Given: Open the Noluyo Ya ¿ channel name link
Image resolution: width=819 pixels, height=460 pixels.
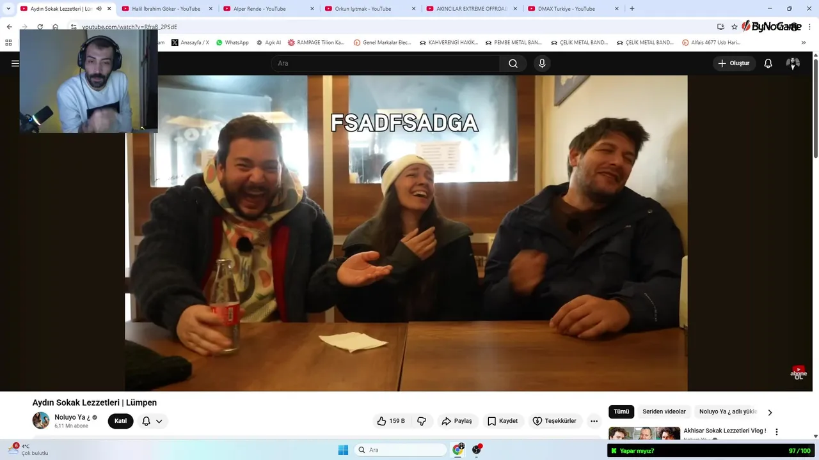Looking at the screenshot, I should pyautogui.click(x=72, y=417).
